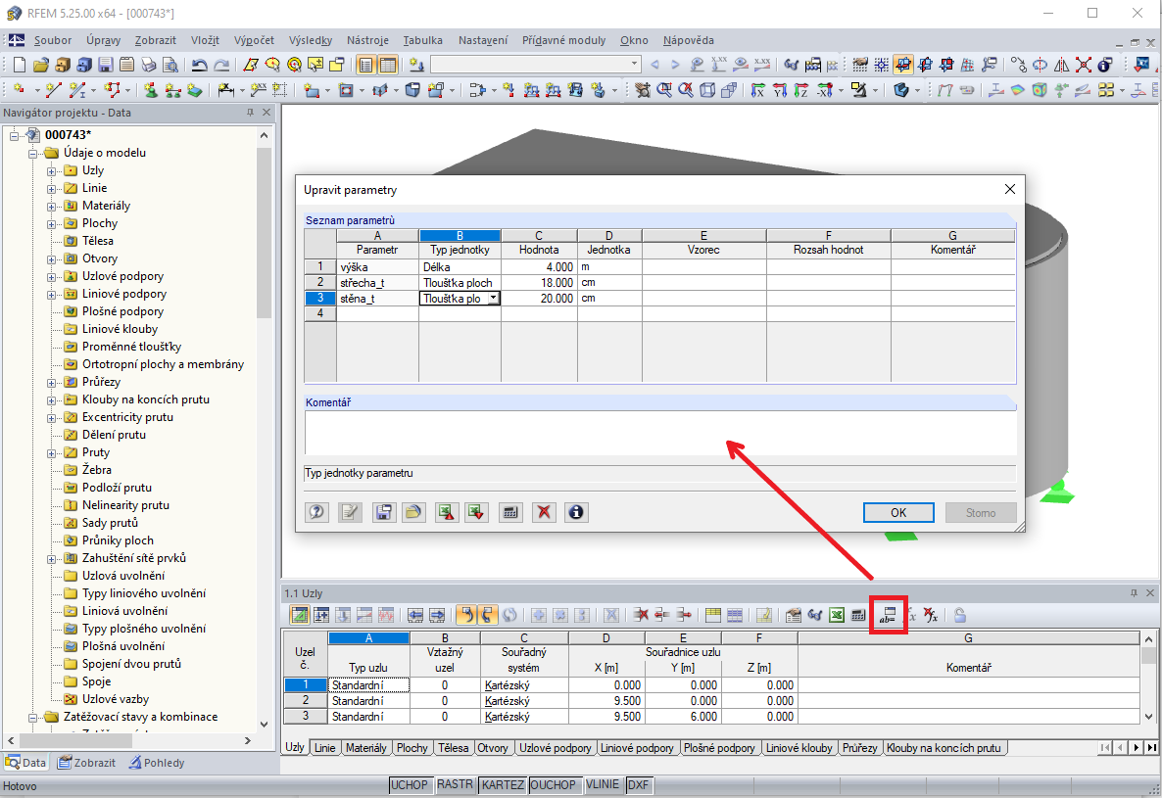Select the '4.000' value cell for výška

(x=539, y=267)
